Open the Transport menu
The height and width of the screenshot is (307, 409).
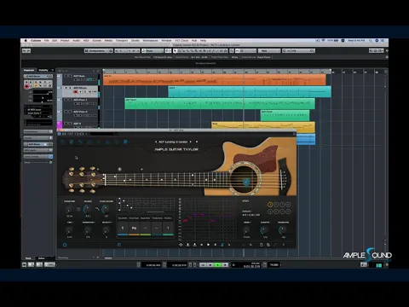[122, 41]
